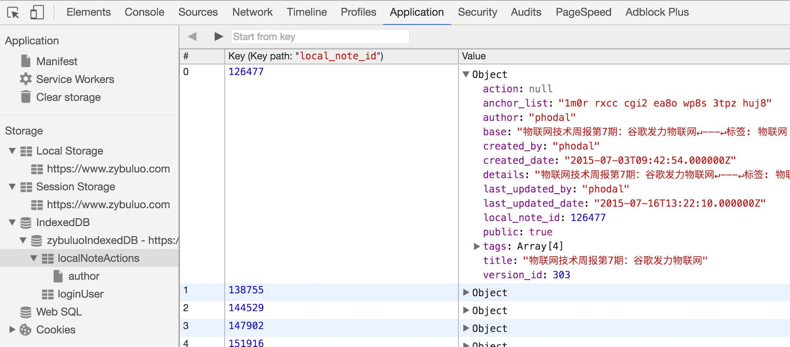Collapse the Local Storage tree section
The height and width of the screenshot is (347, 790).
coord(12,151)
